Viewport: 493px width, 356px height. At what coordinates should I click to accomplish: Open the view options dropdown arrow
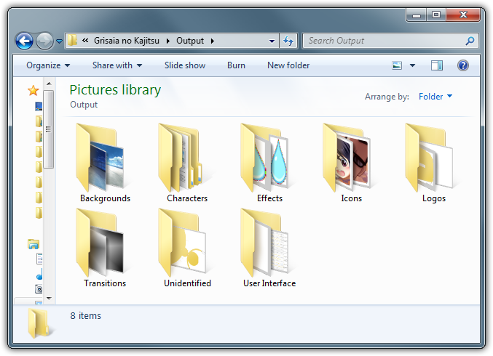pos(412,65)
